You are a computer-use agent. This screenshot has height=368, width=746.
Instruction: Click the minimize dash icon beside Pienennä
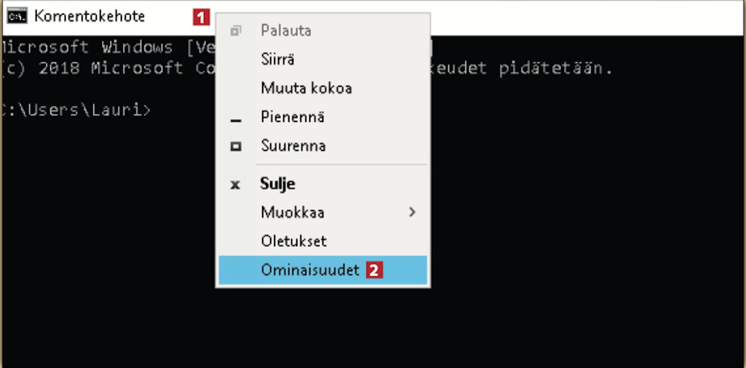pyautogui.click(x=236, y=120)
